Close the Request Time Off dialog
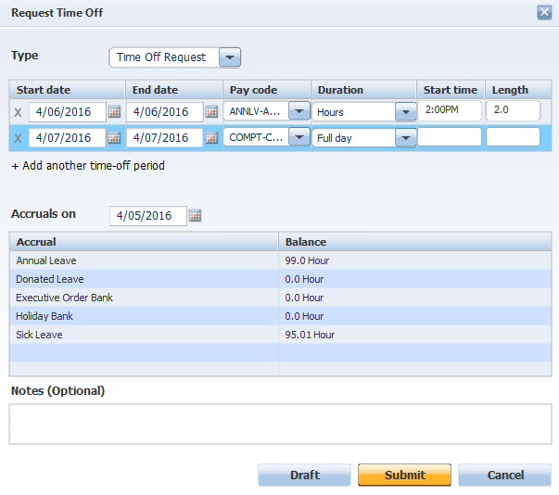The image size is (559, 495). tap(543, 12)
